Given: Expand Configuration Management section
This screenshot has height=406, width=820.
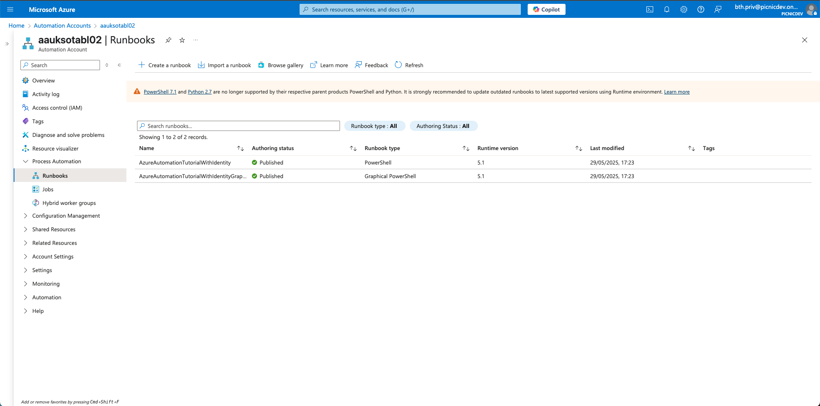Looking at the screenshot, I should tap(26, 216).
